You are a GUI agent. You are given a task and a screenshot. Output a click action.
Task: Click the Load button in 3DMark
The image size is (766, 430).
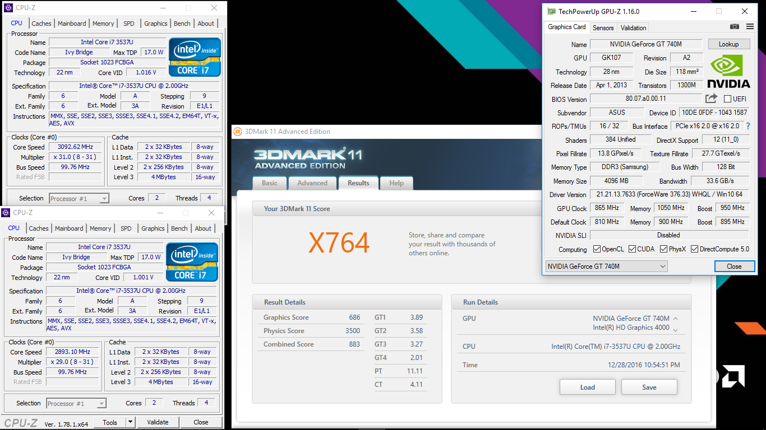(588, 387)
